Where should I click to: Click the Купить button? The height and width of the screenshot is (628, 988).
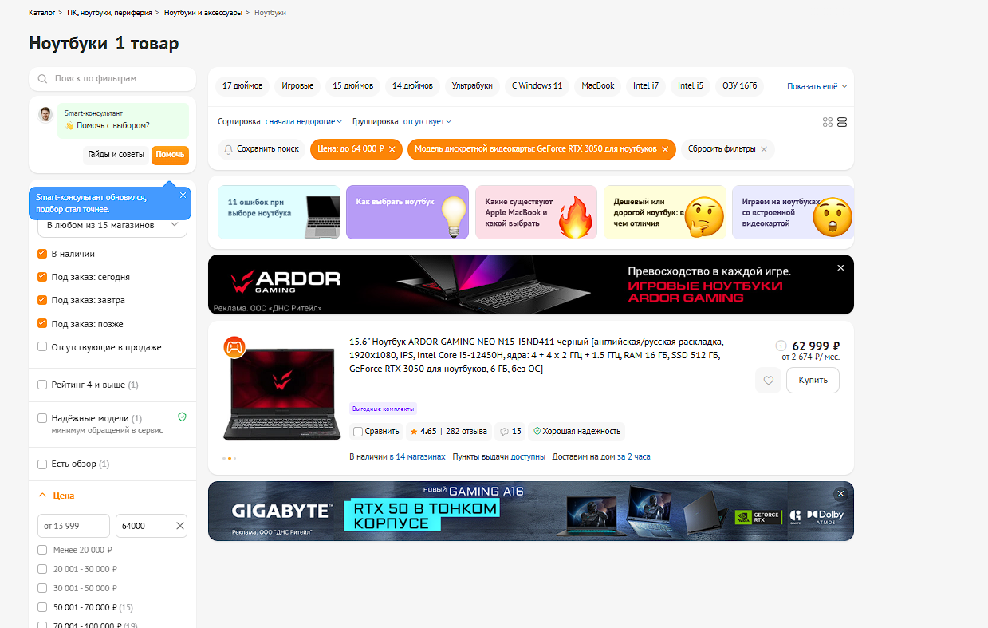click(x=813, y=381)
